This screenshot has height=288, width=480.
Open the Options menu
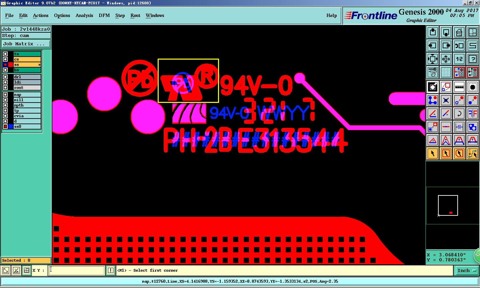pyautogui.click(x=62, y=15)
